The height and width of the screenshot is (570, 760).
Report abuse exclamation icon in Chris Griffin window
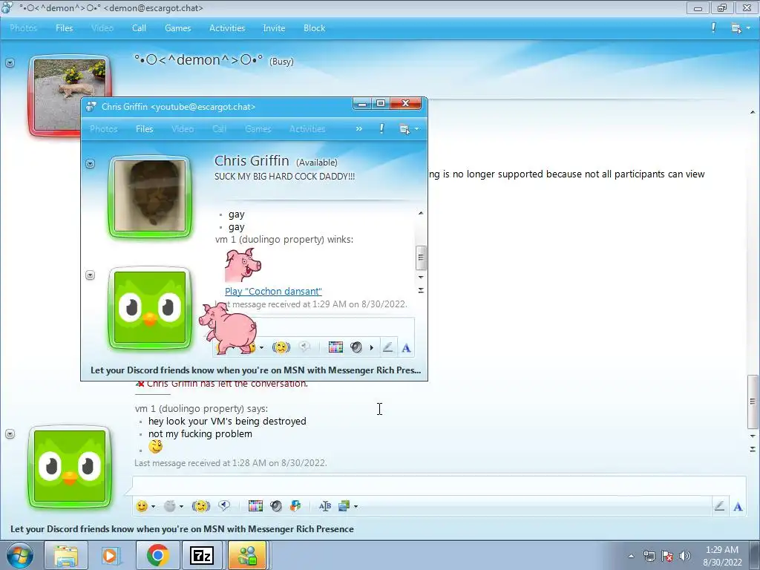(x=381, y=129)
